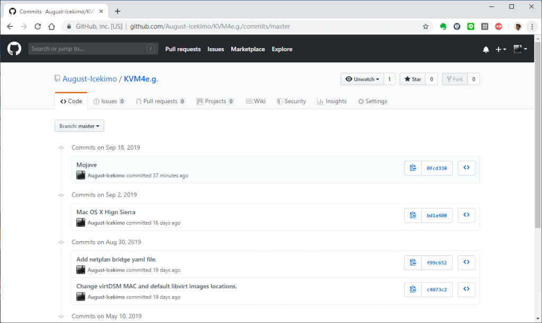Copy full SHA for c4073c2

click(x=413, y=290)
